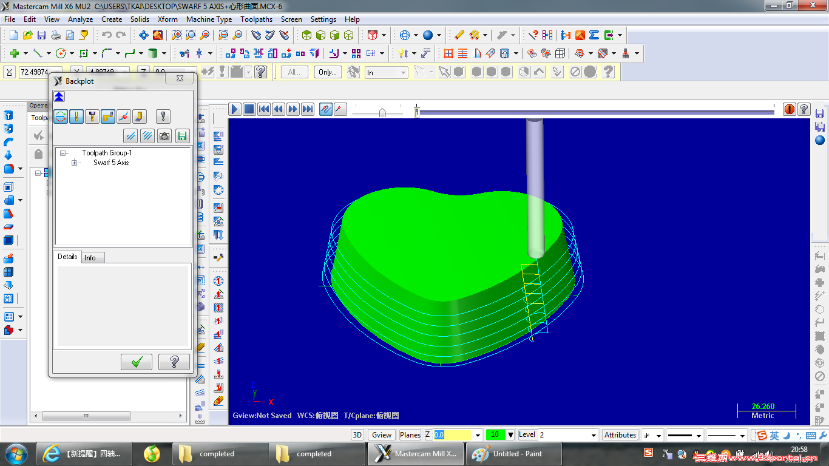Click the Undo arrow icon
The image size is (829, 466).
pyautogui.click(x=107, y=35)
